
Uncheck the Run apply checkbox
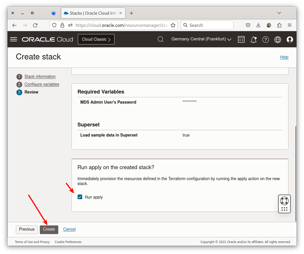coord(80,197)
